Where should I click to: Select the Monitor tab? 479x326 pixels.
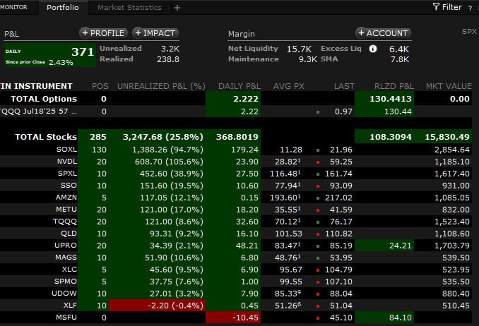[x=13, y=7]
